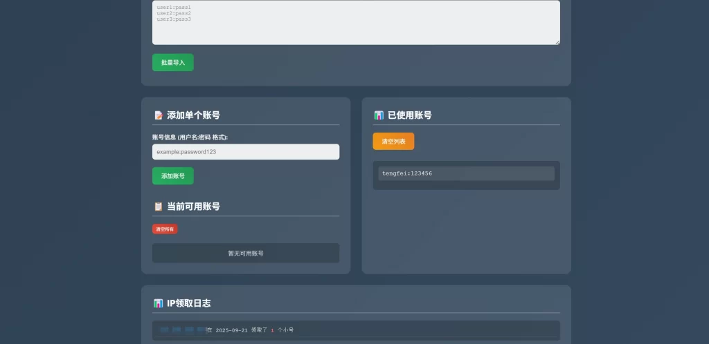Click the chart icon beside 已使用账号
Screen dimensions: 709x344
coord(379,115)
